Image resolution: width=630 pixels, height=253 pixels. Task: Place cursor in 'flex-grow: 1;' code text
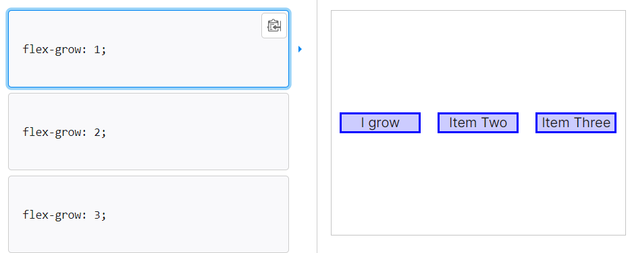pyautogui.click(x=64, y=50)
